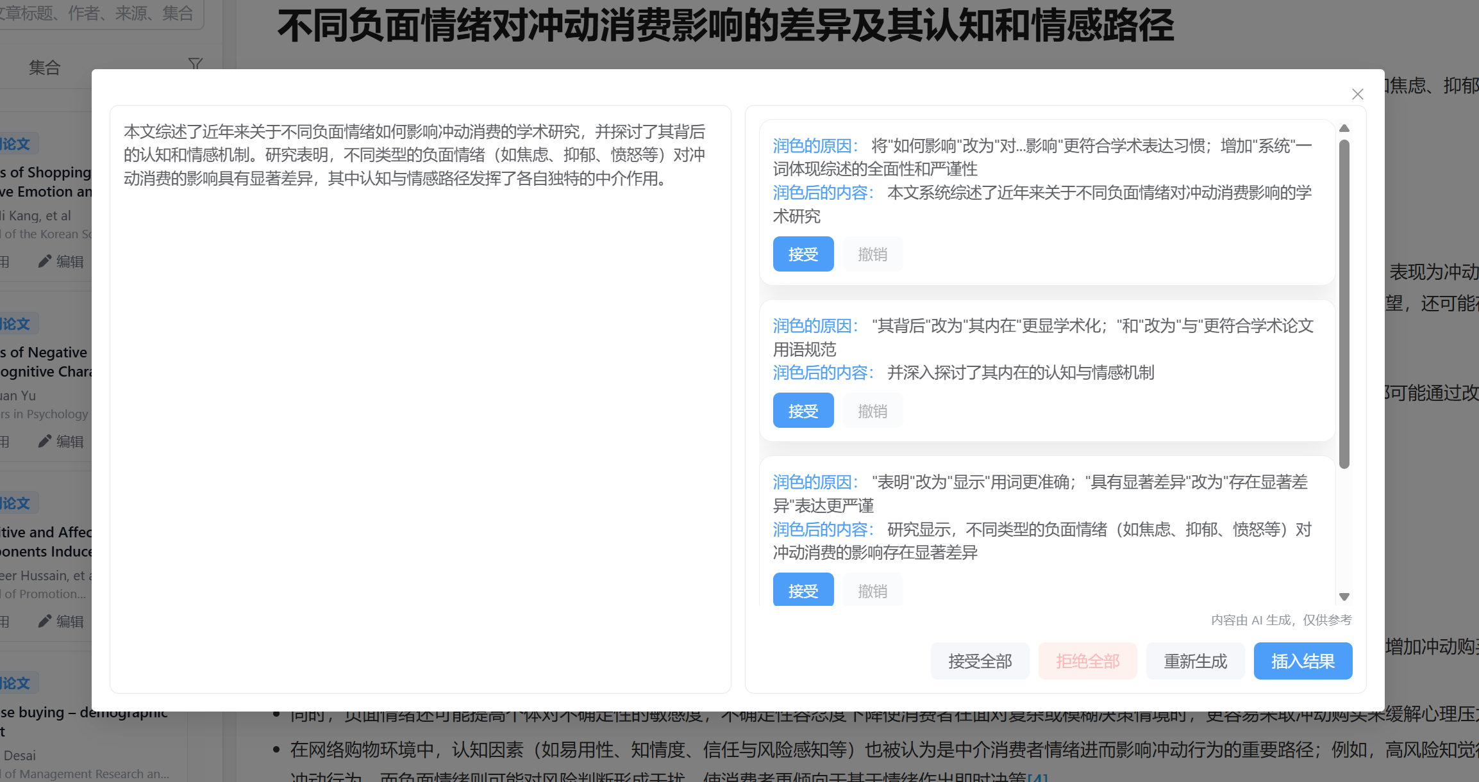
Task: Click 撤销 on the second suggestion
Action: coord(872,411)
